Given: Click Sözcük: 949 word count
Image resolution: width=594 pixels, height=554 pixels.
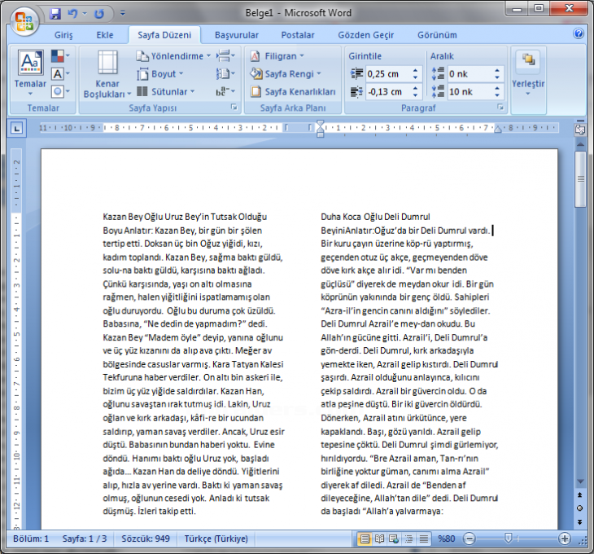Looking at the screenshot, I should pos(146,539).
